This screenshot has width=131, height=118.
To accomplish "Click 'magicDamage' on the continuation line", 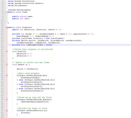I will click(23, 36).
